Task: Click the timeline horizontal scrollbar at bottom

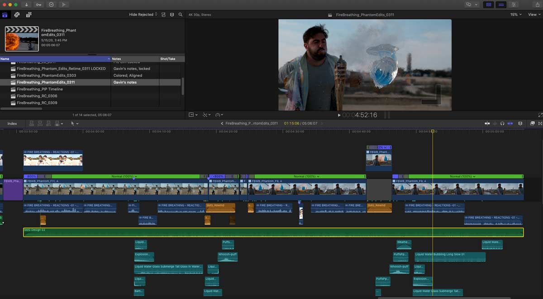Action: [444, 298]
